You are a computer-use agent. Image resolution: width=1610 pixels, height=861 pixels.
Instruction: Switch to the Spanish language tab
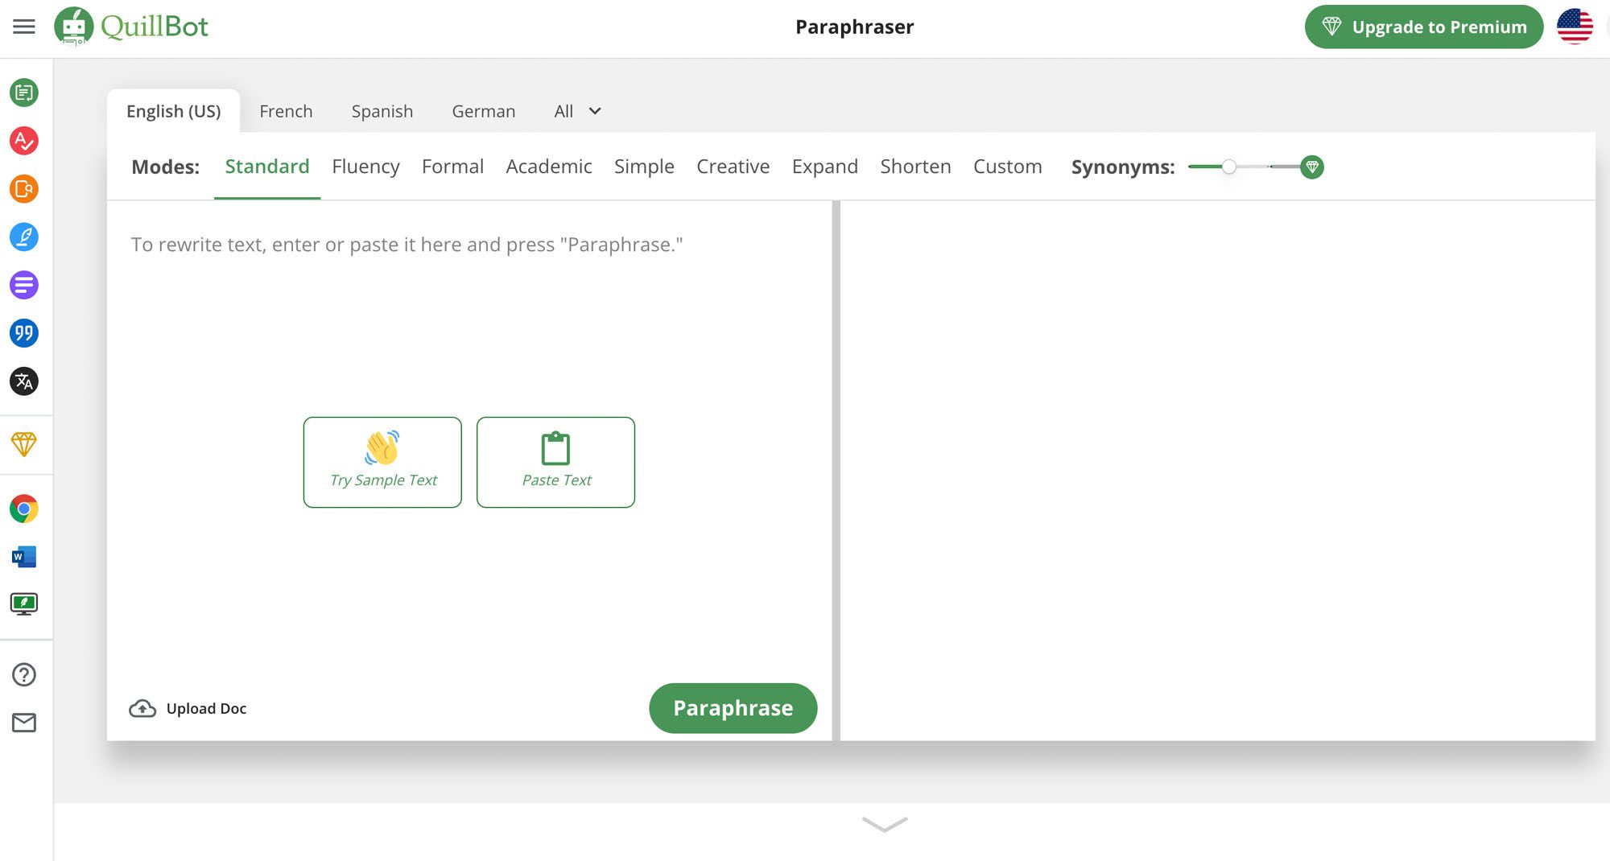point(382,111)
